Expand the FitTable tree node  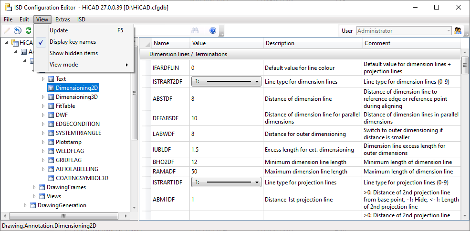[x=43, y=106]
